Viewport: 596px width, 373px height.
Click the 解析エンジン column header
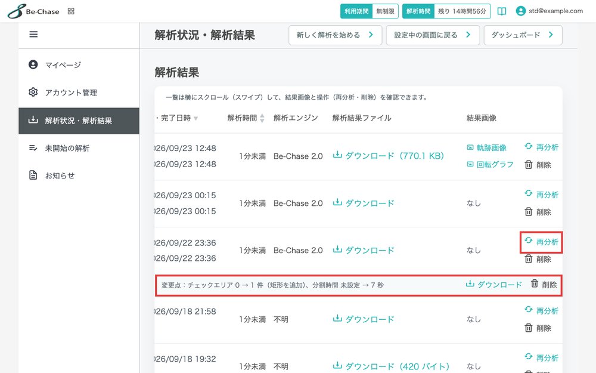click(x=296, y=118)
